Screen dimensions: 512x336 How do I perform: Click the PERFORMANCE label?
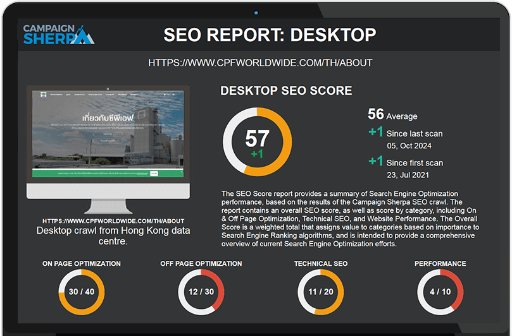[x=440, y=263]
